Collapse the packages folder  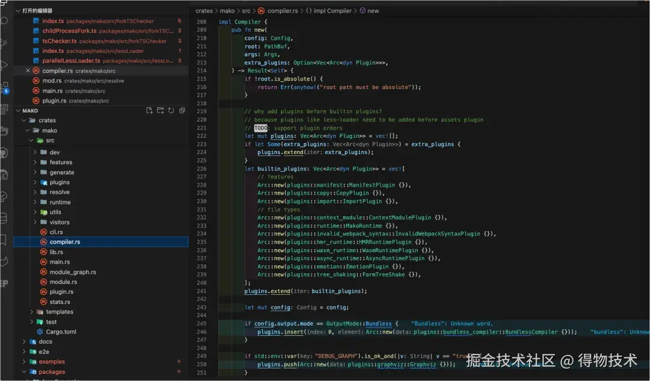(24, 372)
